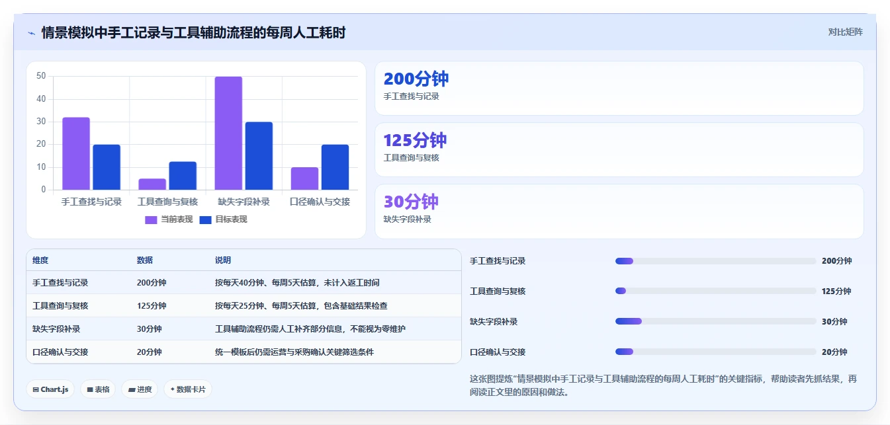The image size is (890, 425).
Task: Click the purple bar for 工具查询与复核
Action: [152, 184]
